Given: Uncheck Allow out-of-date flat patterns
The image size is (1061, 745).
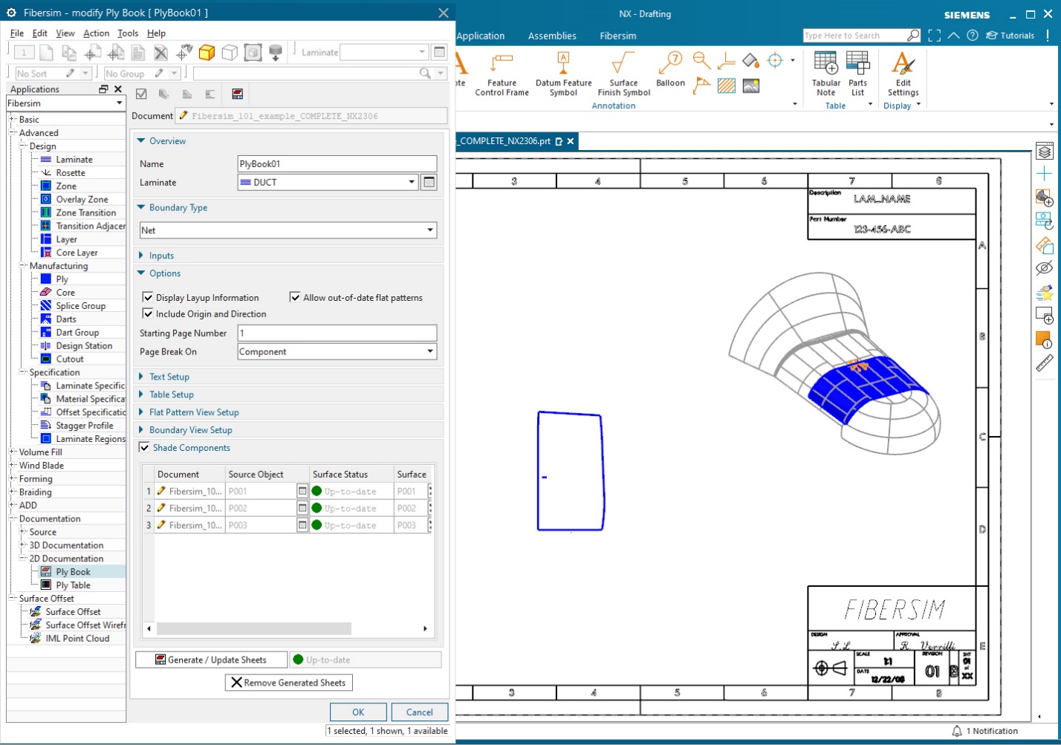Looking at the screenshot, I should click(294, 296).
